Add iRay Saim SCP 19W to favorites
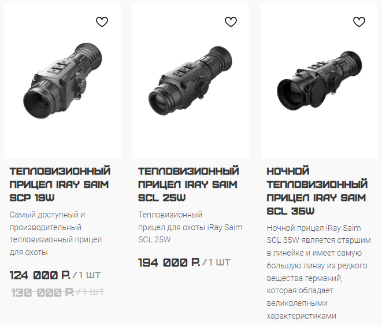382x325 pixels. click(102, 22)
